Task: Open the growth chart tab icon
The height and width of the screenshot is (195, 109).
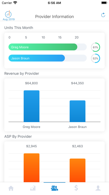Action: pyautogui.click(x=33, y=188)
